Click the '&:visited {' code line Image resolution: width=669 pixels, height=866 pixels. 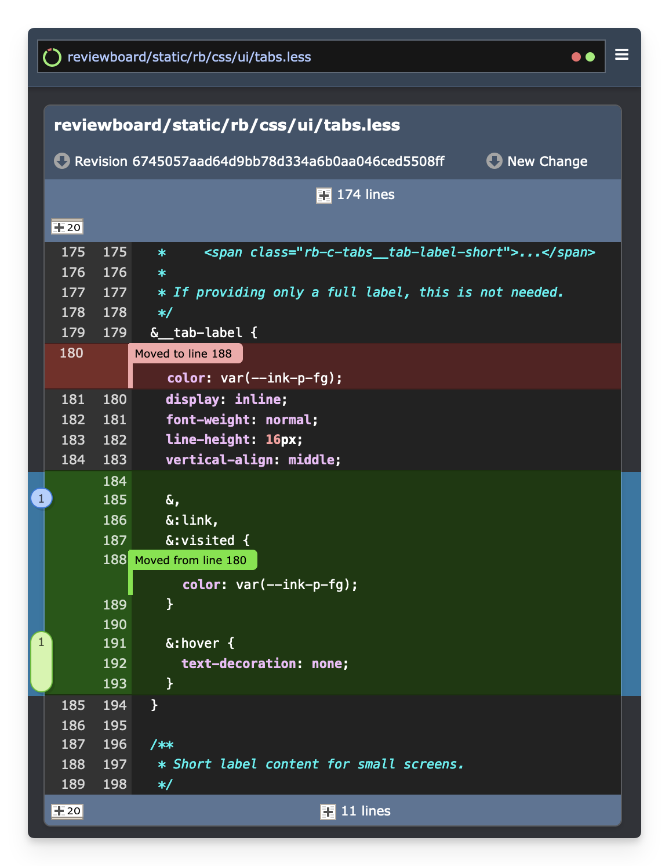point(208,540)
